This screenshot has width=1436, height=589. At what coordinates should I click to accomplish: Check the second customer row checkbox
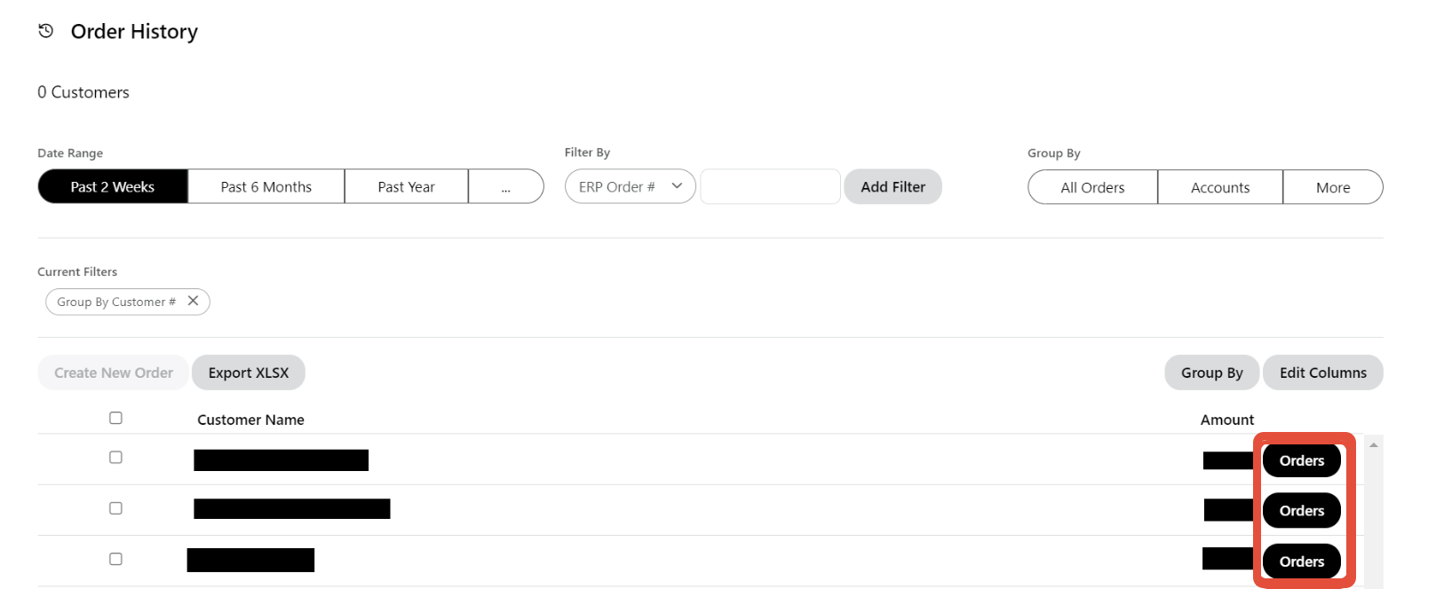(x=115, y=508)
